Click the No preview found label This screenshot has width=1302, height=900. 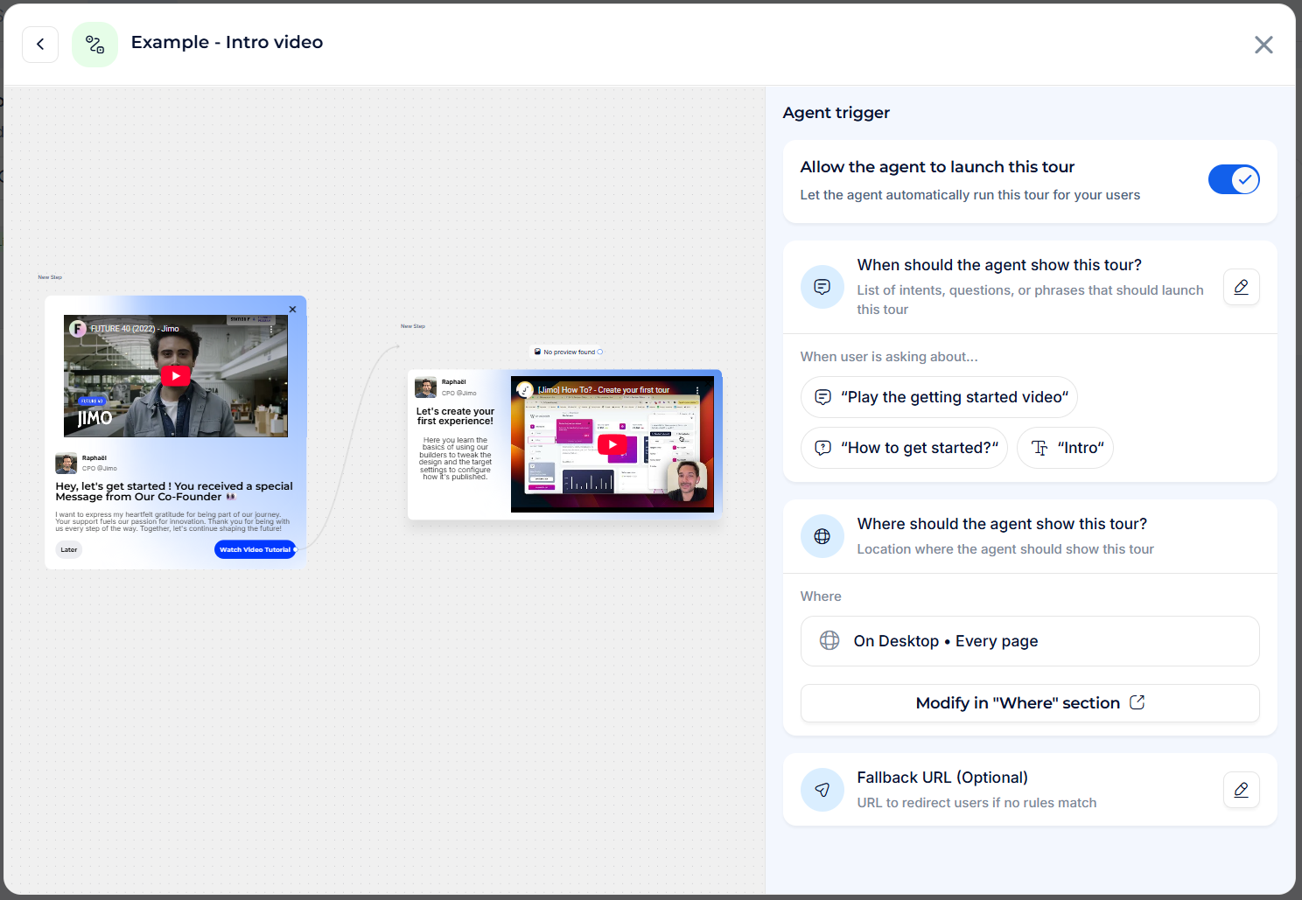(569, 352)
